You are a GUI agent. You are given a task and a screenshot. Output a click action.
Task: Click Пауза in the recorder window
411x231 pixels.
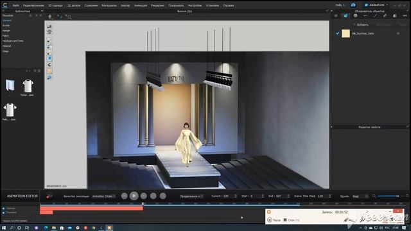[x=274, y=220]
